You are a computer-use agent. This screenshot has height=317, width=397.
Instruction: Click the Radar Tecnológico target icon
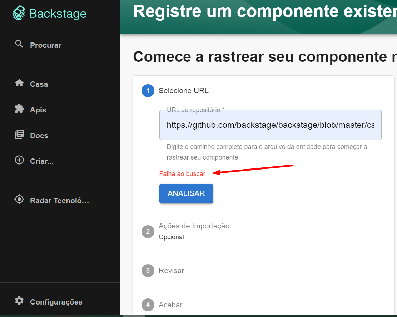(x=19, y=200)
